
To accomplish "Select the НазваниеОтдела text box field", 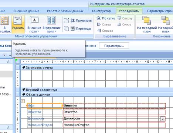I will point(114,125).
